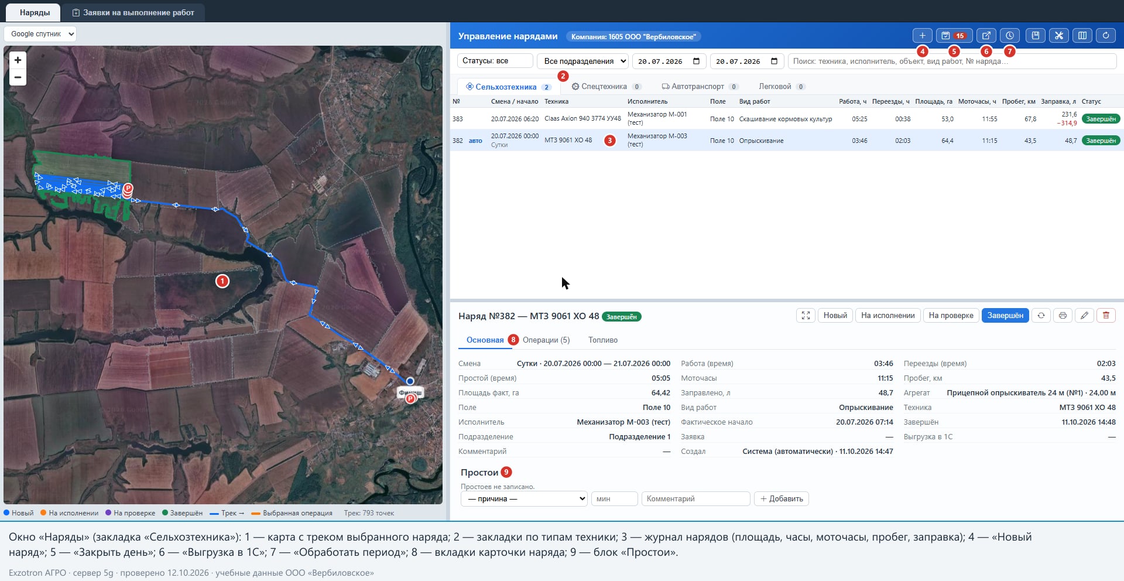This screenshot has height=581, width=1124.
Task: Click the close day calendar icon with badge 15
Action: click(954, 36)
